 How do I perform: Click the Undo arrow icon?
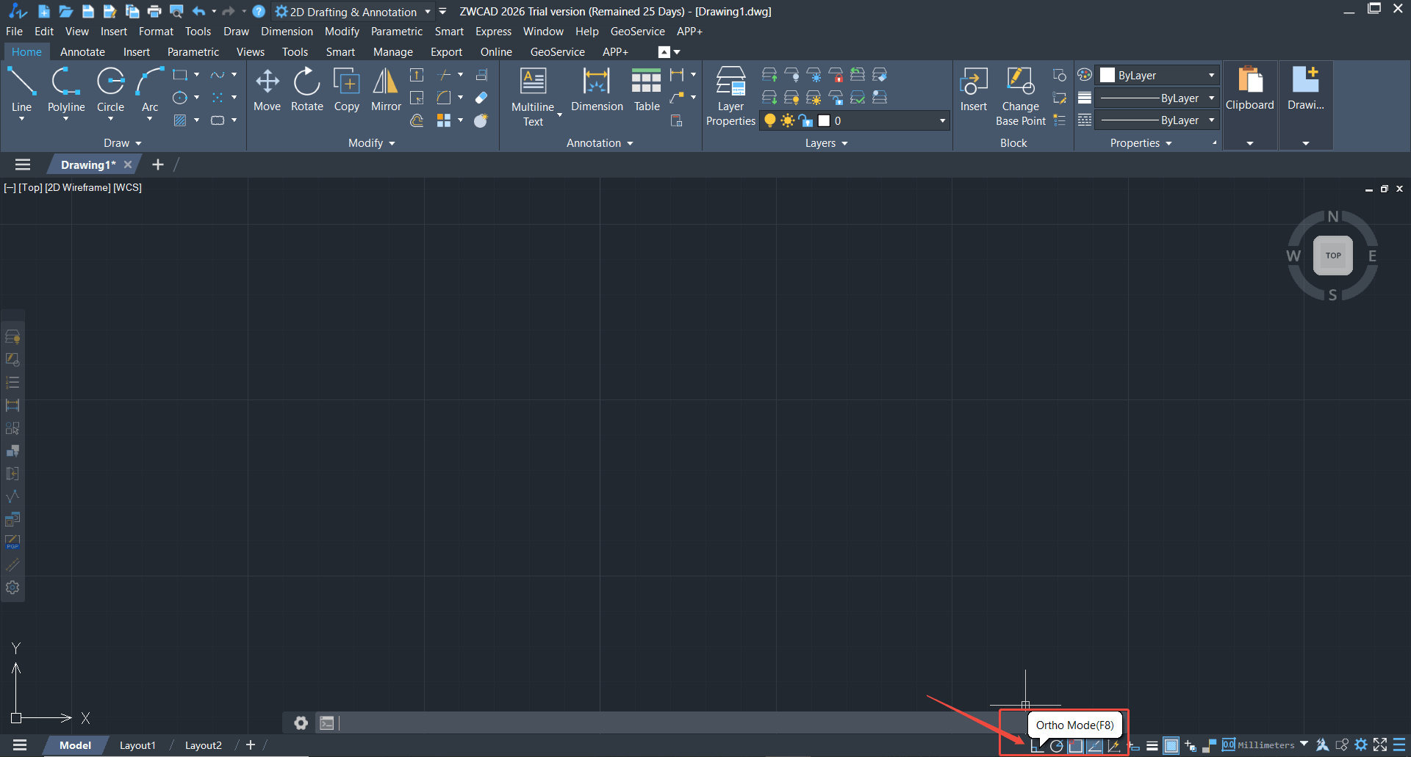click(x=198, y=11)
